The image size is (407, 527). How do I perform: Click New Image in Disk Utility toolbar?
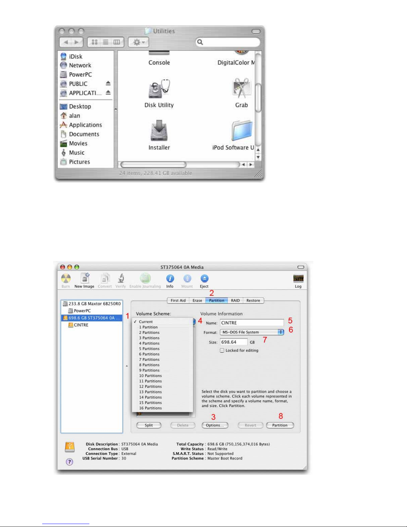pyautogui.click(x=84, y=281)
